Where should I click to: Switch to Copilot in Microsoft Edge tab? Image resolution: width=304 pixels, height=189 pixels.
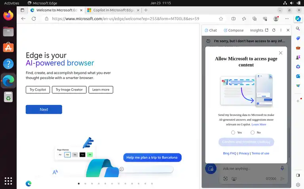pyautogui.click(x=113, y=10)
